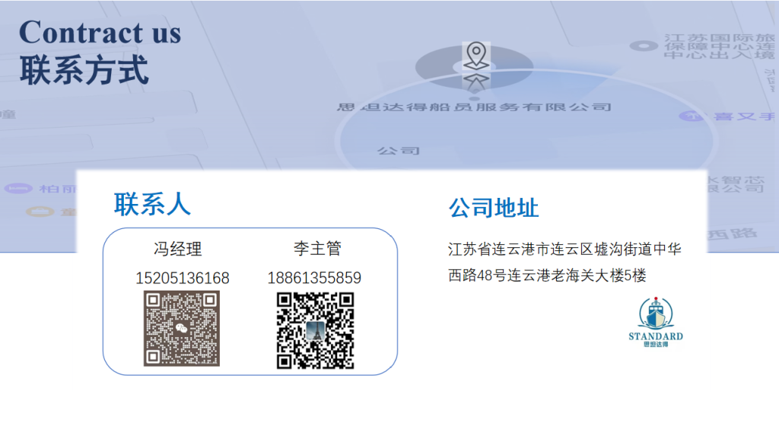779x433 pixels.
Task: Click the chevron marker below the map pin
Action: (x=476, y=82)
